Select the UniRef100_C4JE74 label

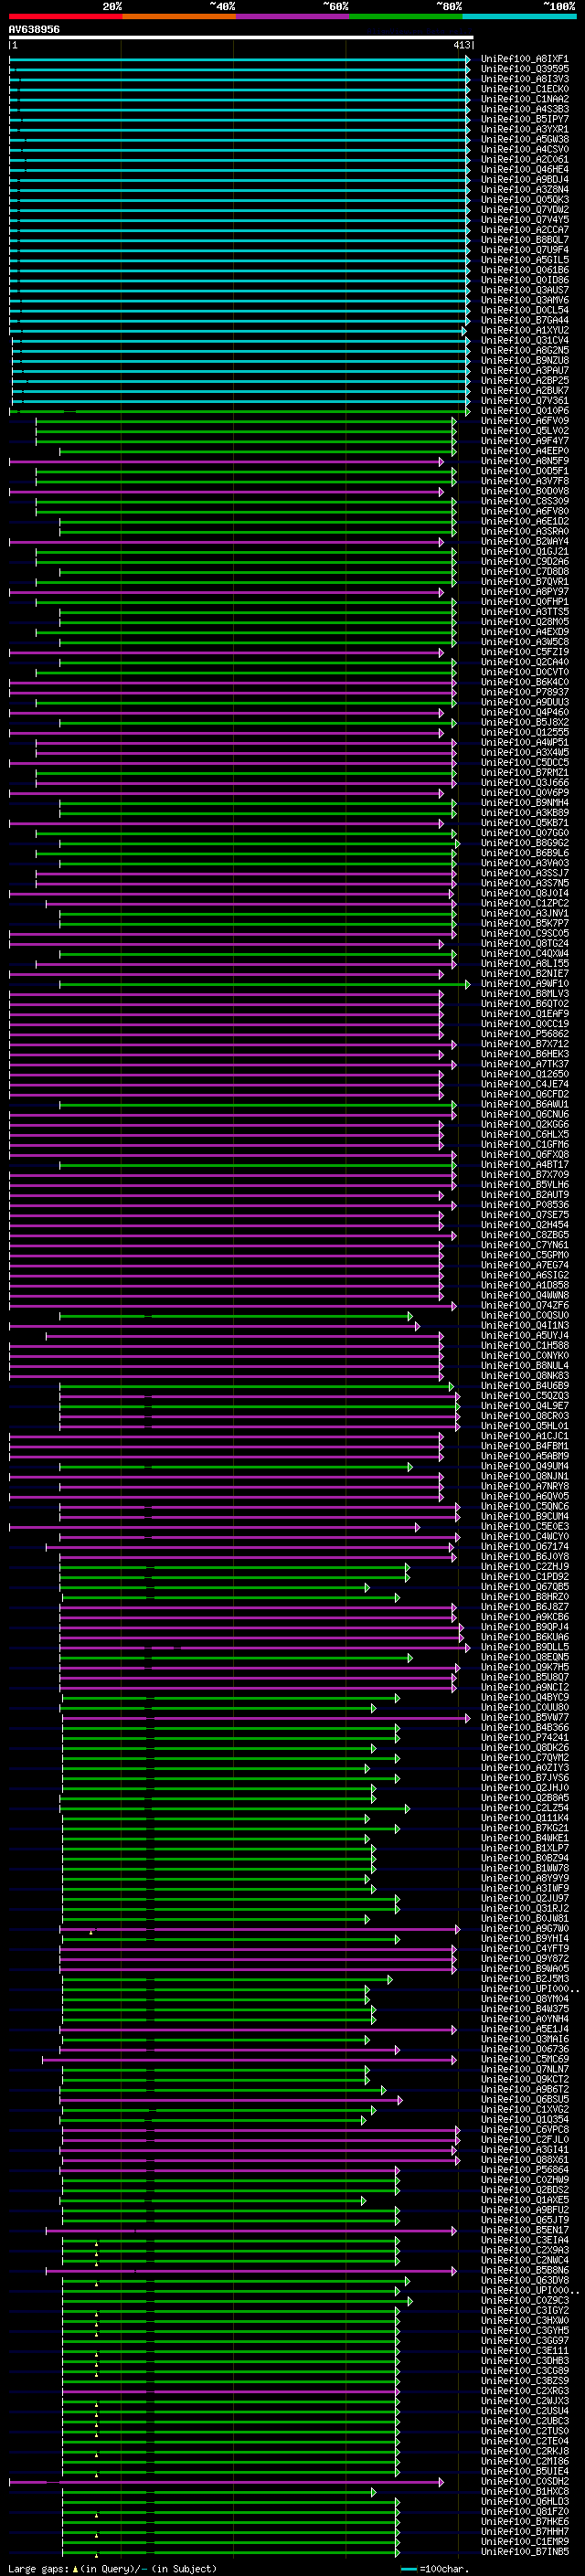click(524, 1084)
